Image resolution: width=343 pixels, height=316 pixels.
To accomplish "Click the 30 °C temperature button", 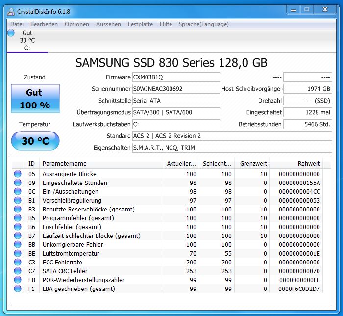I will click(35, 141).
